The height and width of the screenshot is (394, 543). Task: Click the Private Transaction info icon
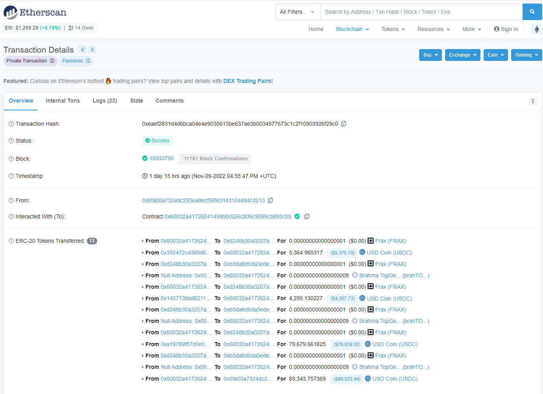(x=52, y=61)
